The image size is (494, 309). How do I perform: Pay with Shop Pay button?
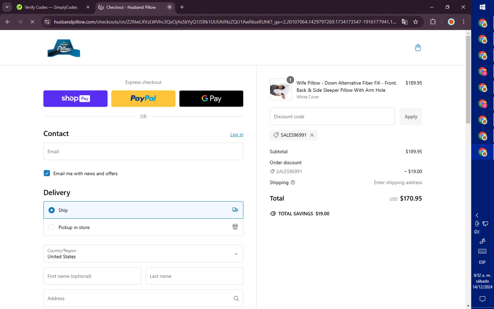[x=75, y=98]
